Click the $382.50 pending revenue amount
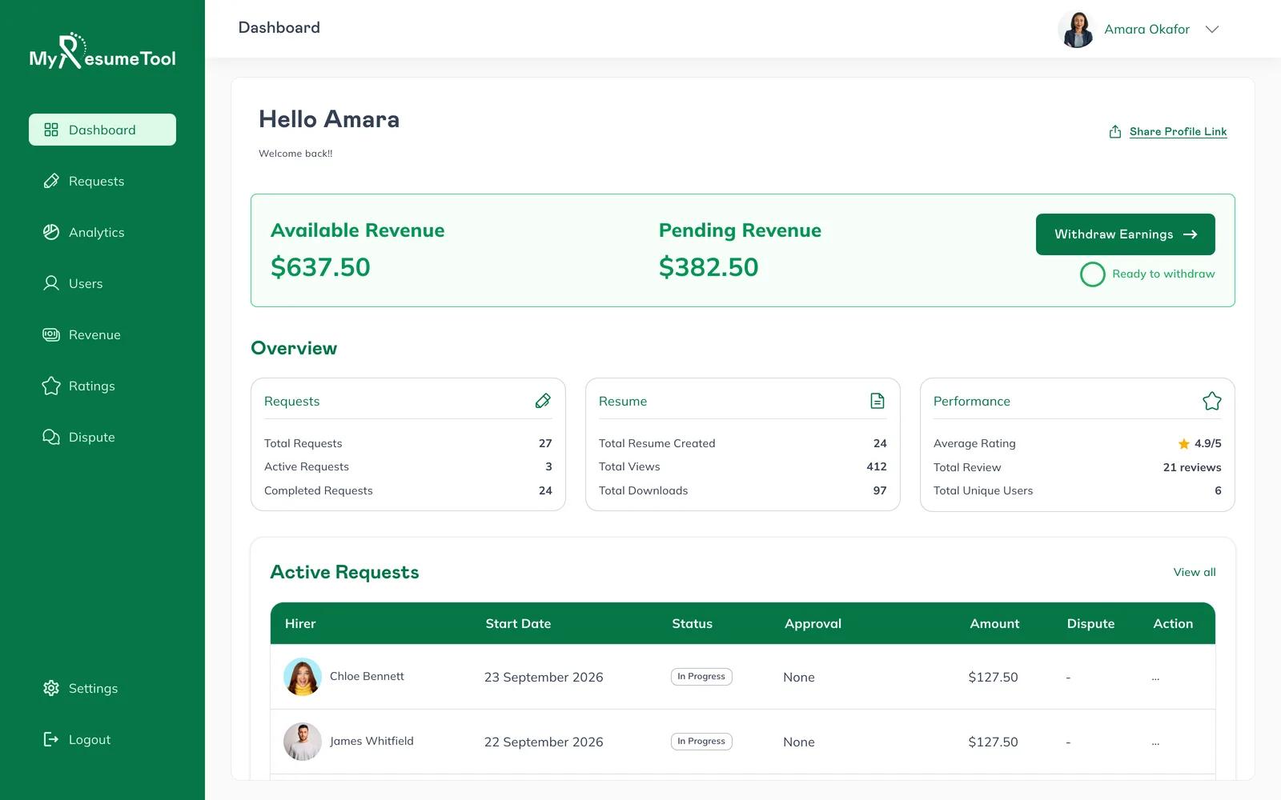The width and height of the screenshot is (1281, 800). tap(709, 267)
